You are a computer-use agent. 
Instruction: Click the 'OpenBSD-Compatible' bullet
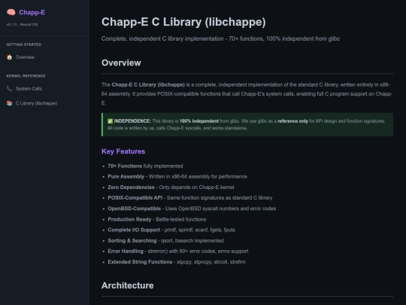pyautogui.click(x=192, y=209)
